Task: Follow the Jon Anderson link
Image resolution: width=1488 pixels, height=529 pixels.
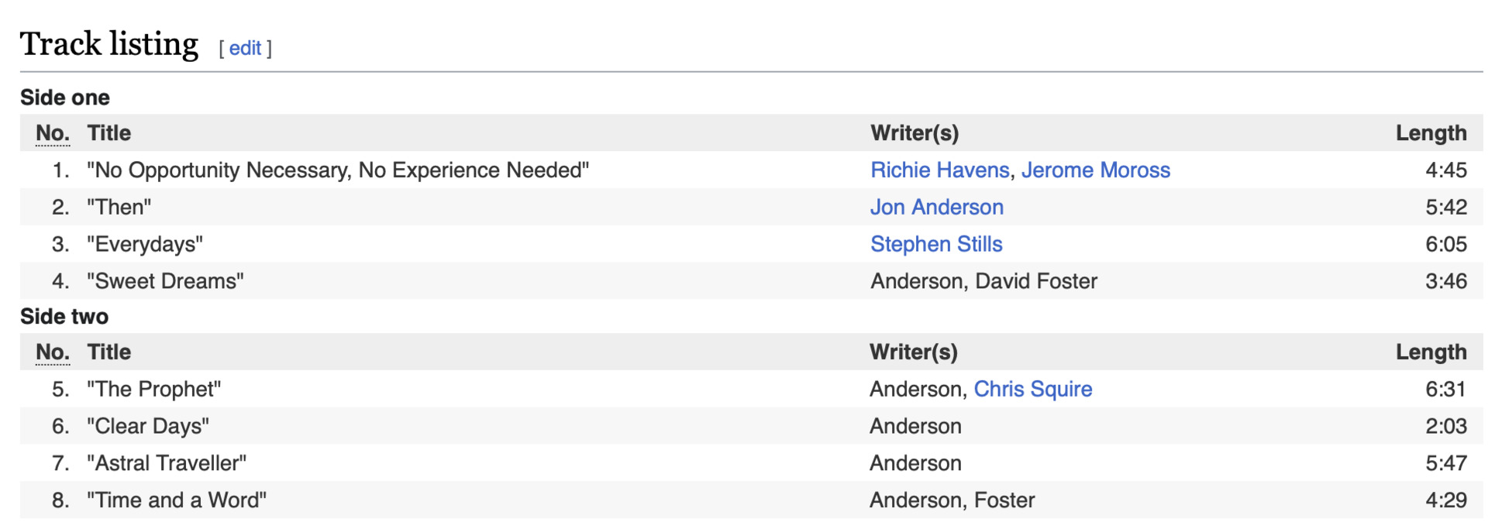Action: tap(936, 208)
